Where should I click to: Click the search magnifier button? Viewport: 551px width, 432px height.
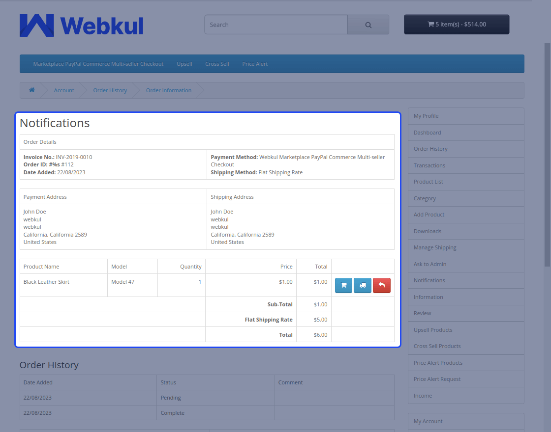368,25
